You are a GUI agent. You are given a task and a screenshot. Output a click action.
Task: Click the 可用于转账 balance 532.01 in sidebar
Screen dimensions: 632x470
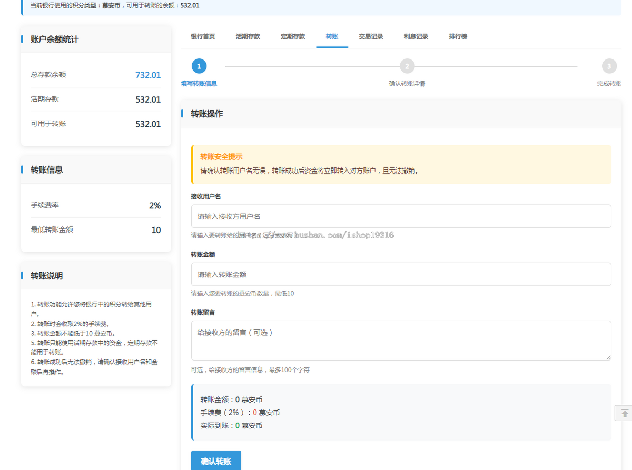click(x=148, y=124)
